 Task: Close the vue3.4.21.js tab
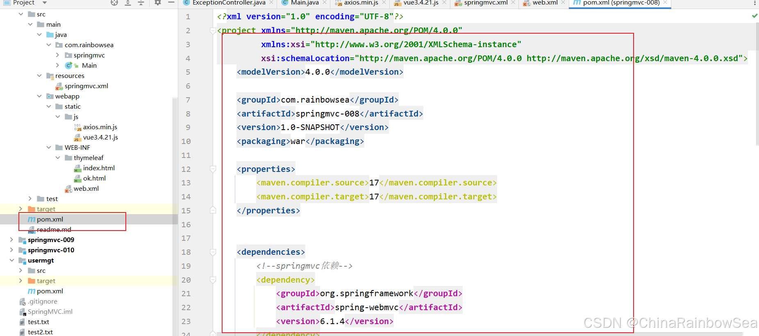(x=444, y=2)
